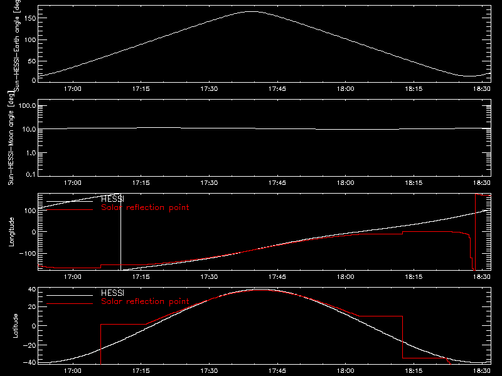The width and height of the screenshot is (502, 376).
Task: Select Solar reflection point label in Latitude plot
Action: (145, 301)
